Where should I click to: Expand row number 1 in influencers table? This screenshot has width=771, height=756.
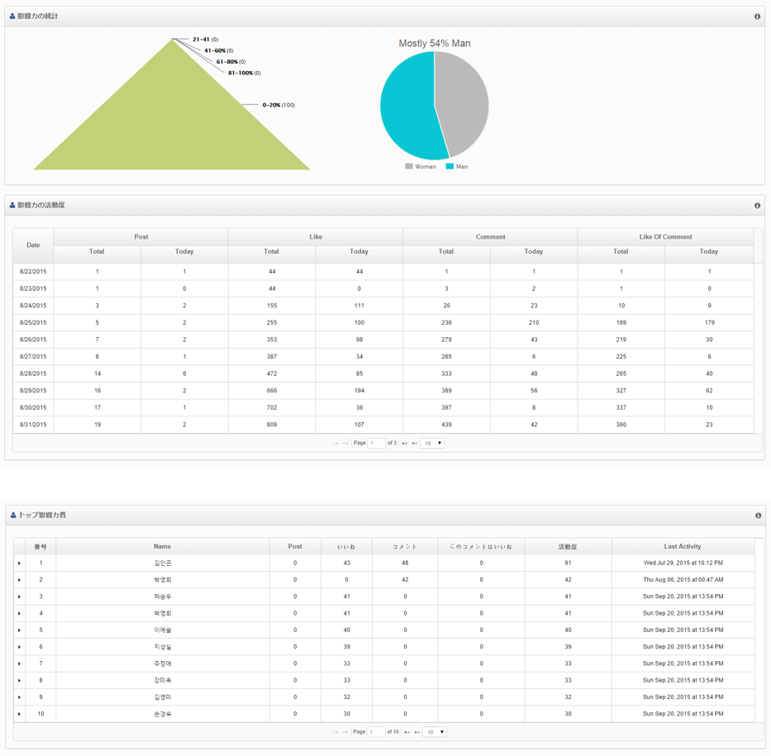point(19,563)
